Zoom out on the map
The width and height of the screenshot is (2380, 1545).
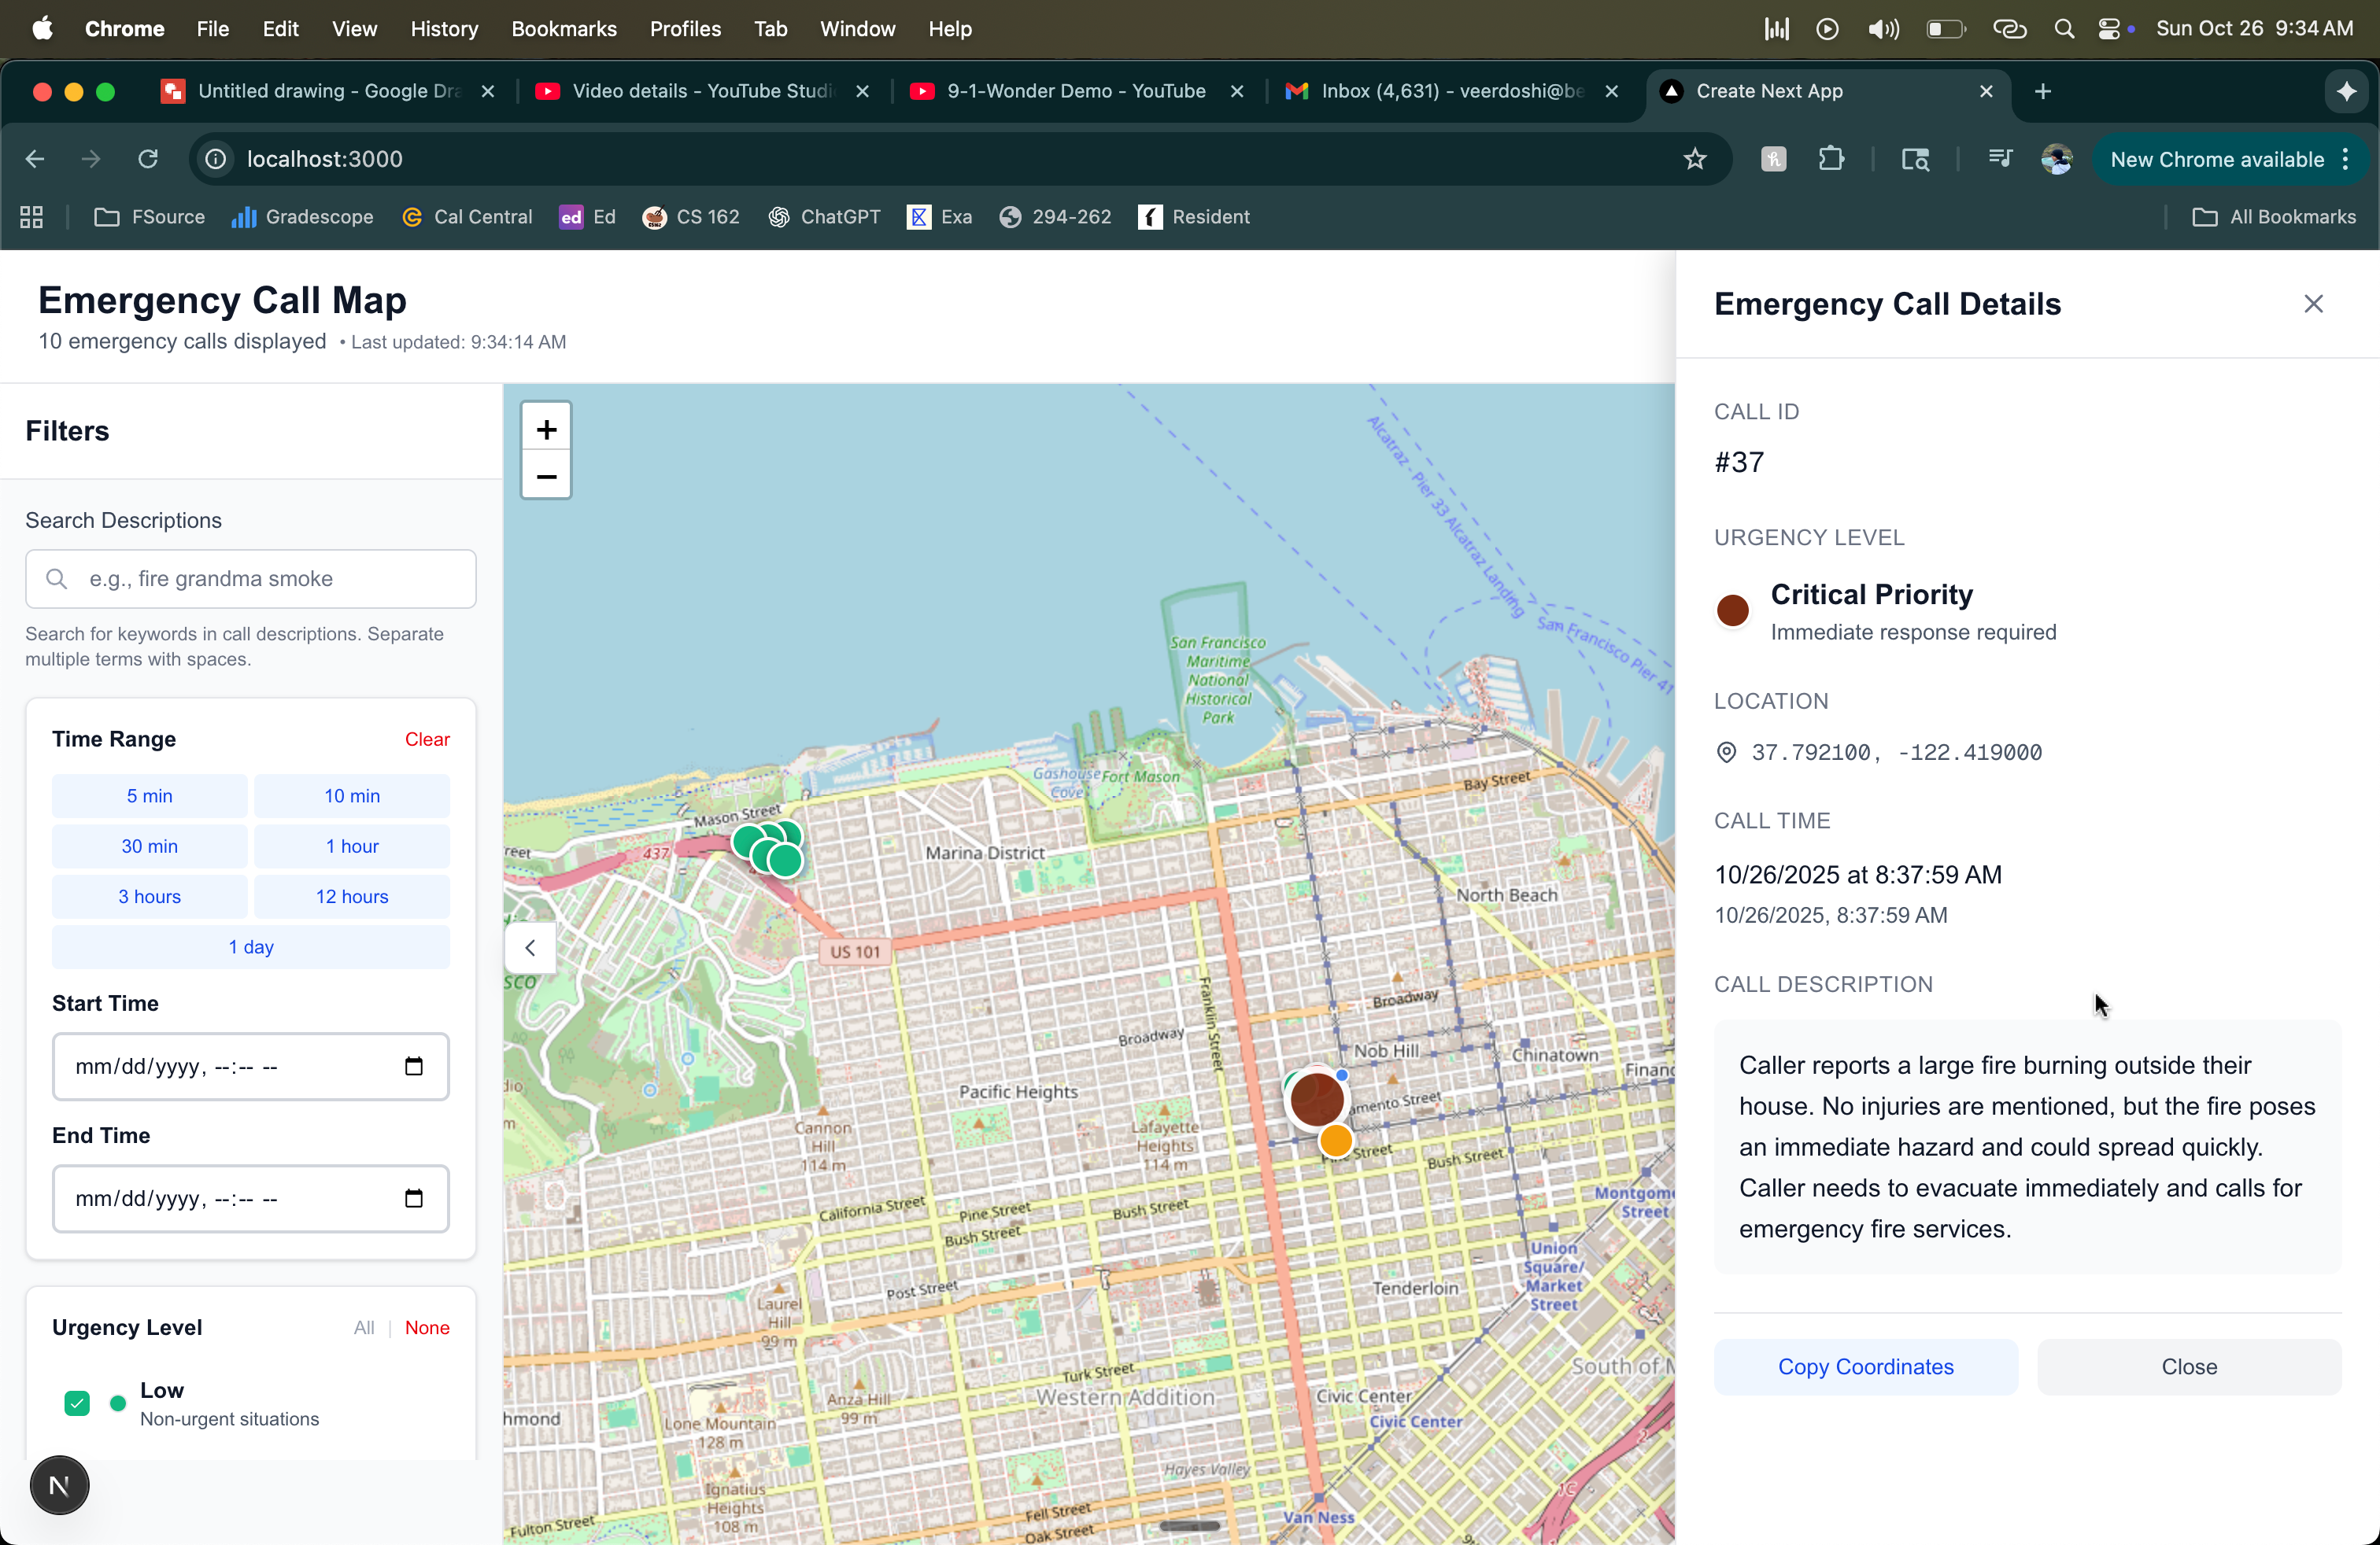pyautogui.click(x=546, y=477)
